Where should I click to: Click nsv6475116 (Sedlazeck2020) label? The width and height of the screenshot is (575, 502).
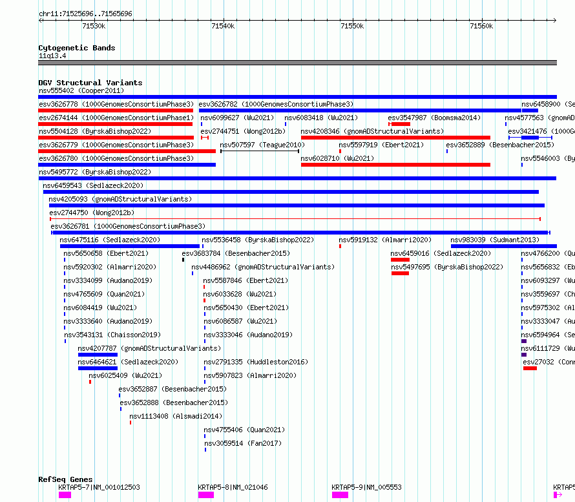[x=110, y=240]
